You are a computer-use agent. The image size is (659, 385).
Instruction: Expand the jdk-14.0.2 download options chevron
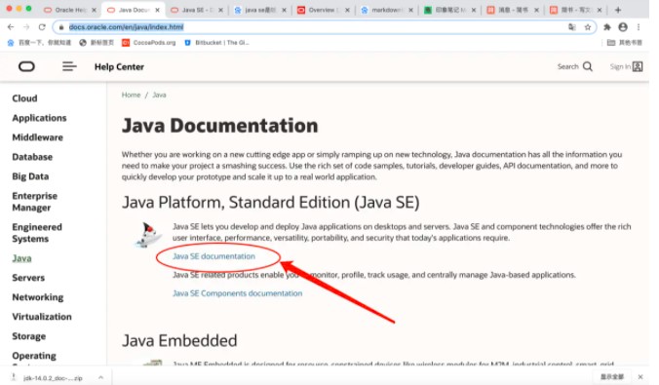pyautogui.click(x=100, y=377)
